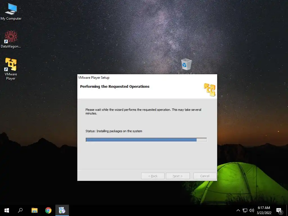Select the VMware Player desktop shortcut
The image size is (288, 216).
pos(11,69)
